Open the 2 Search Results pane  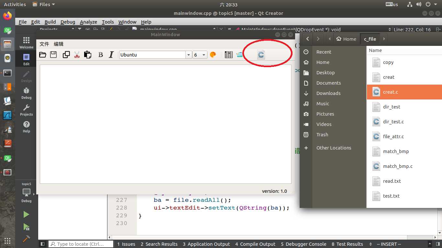[159, 244]
